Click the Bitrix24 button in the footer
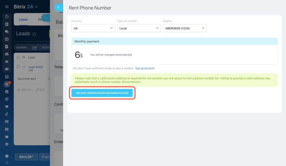Viewport: 286px width, 166px height. click(x=27, y=157)
